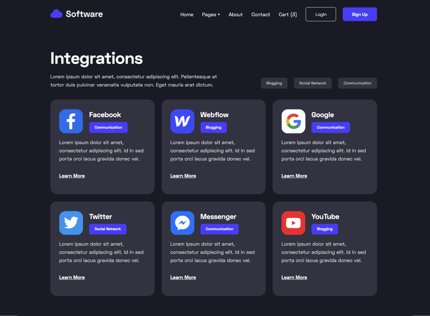Open the Contact menu item
The image size is (430, 316).
[x=260, y=14]
